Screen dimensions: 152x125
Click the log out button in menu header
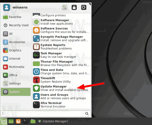84,7
